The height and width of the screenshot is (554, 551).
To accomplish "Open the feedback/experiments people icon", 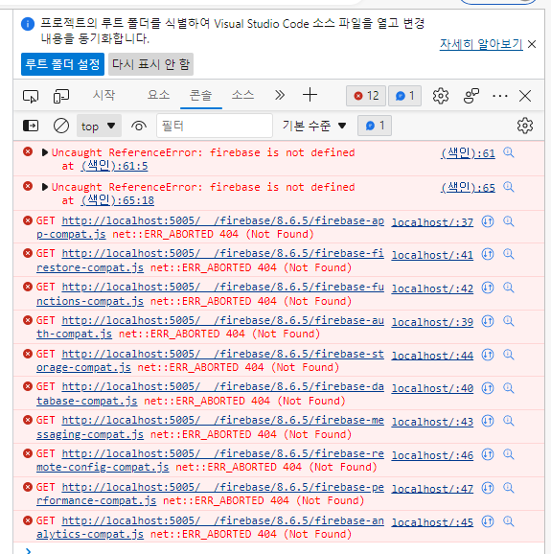I will coord(471,96).
